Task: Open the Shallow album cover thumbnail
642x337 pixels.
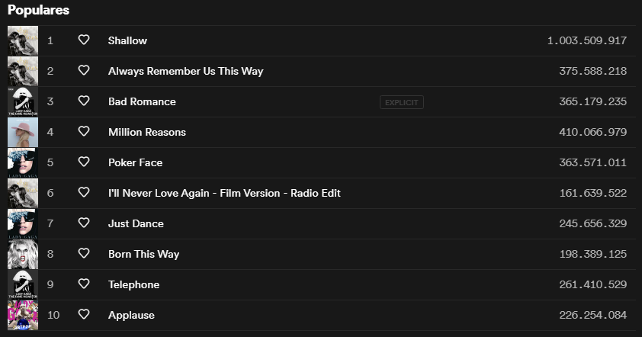Action: coord(23,40)
